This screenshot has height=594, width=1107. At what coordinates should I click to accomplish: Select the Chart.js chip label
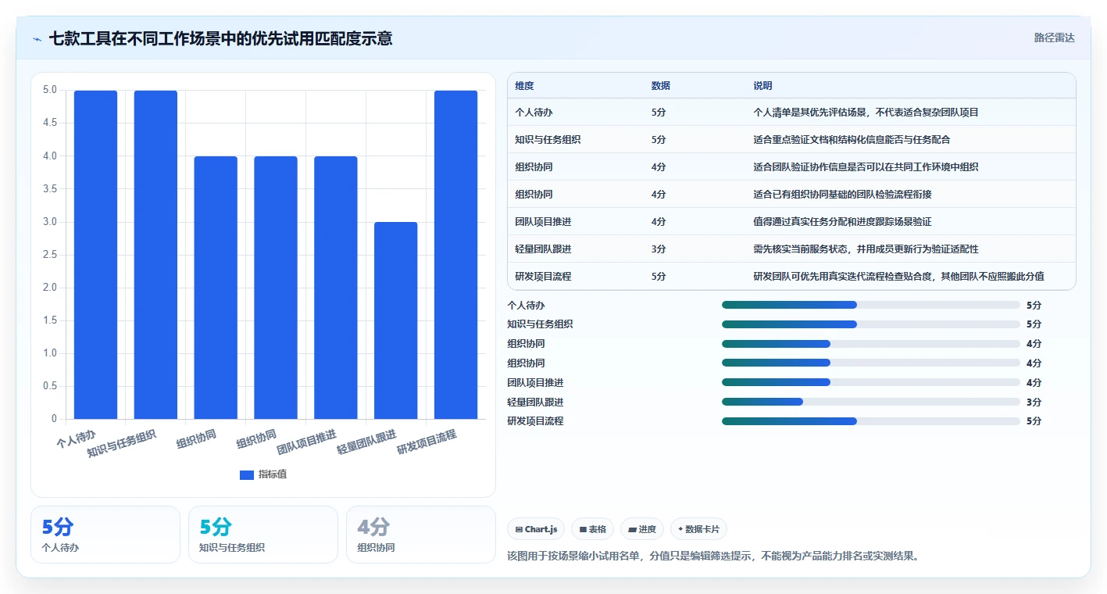point(541,529)
